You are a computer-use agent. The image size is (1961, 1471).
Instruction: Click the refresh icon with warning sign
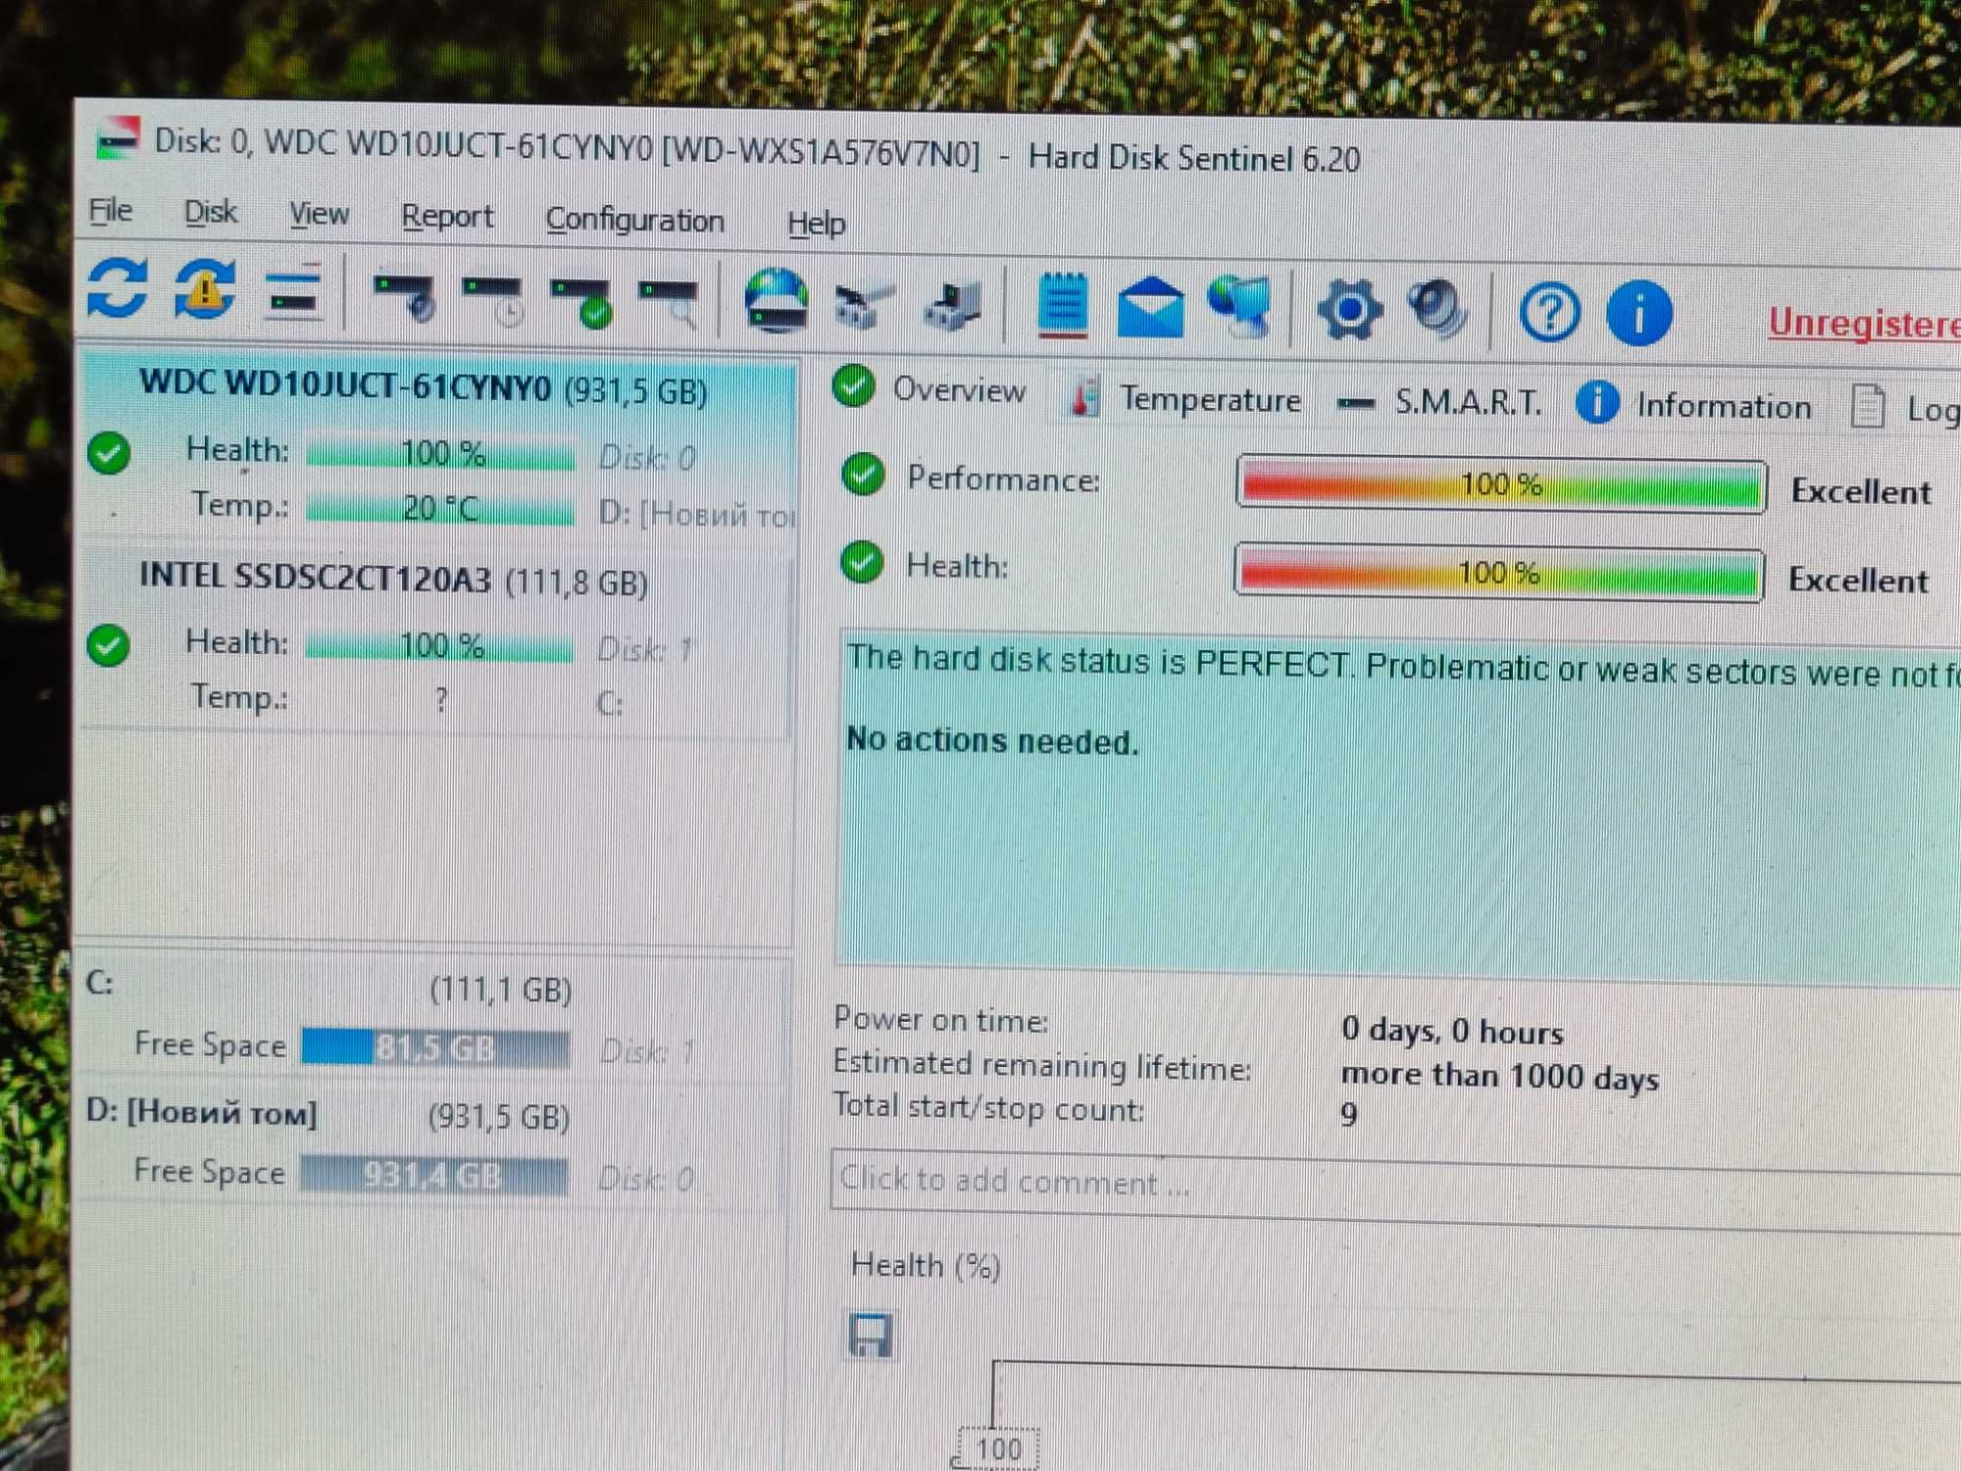[x=204, y=290]
